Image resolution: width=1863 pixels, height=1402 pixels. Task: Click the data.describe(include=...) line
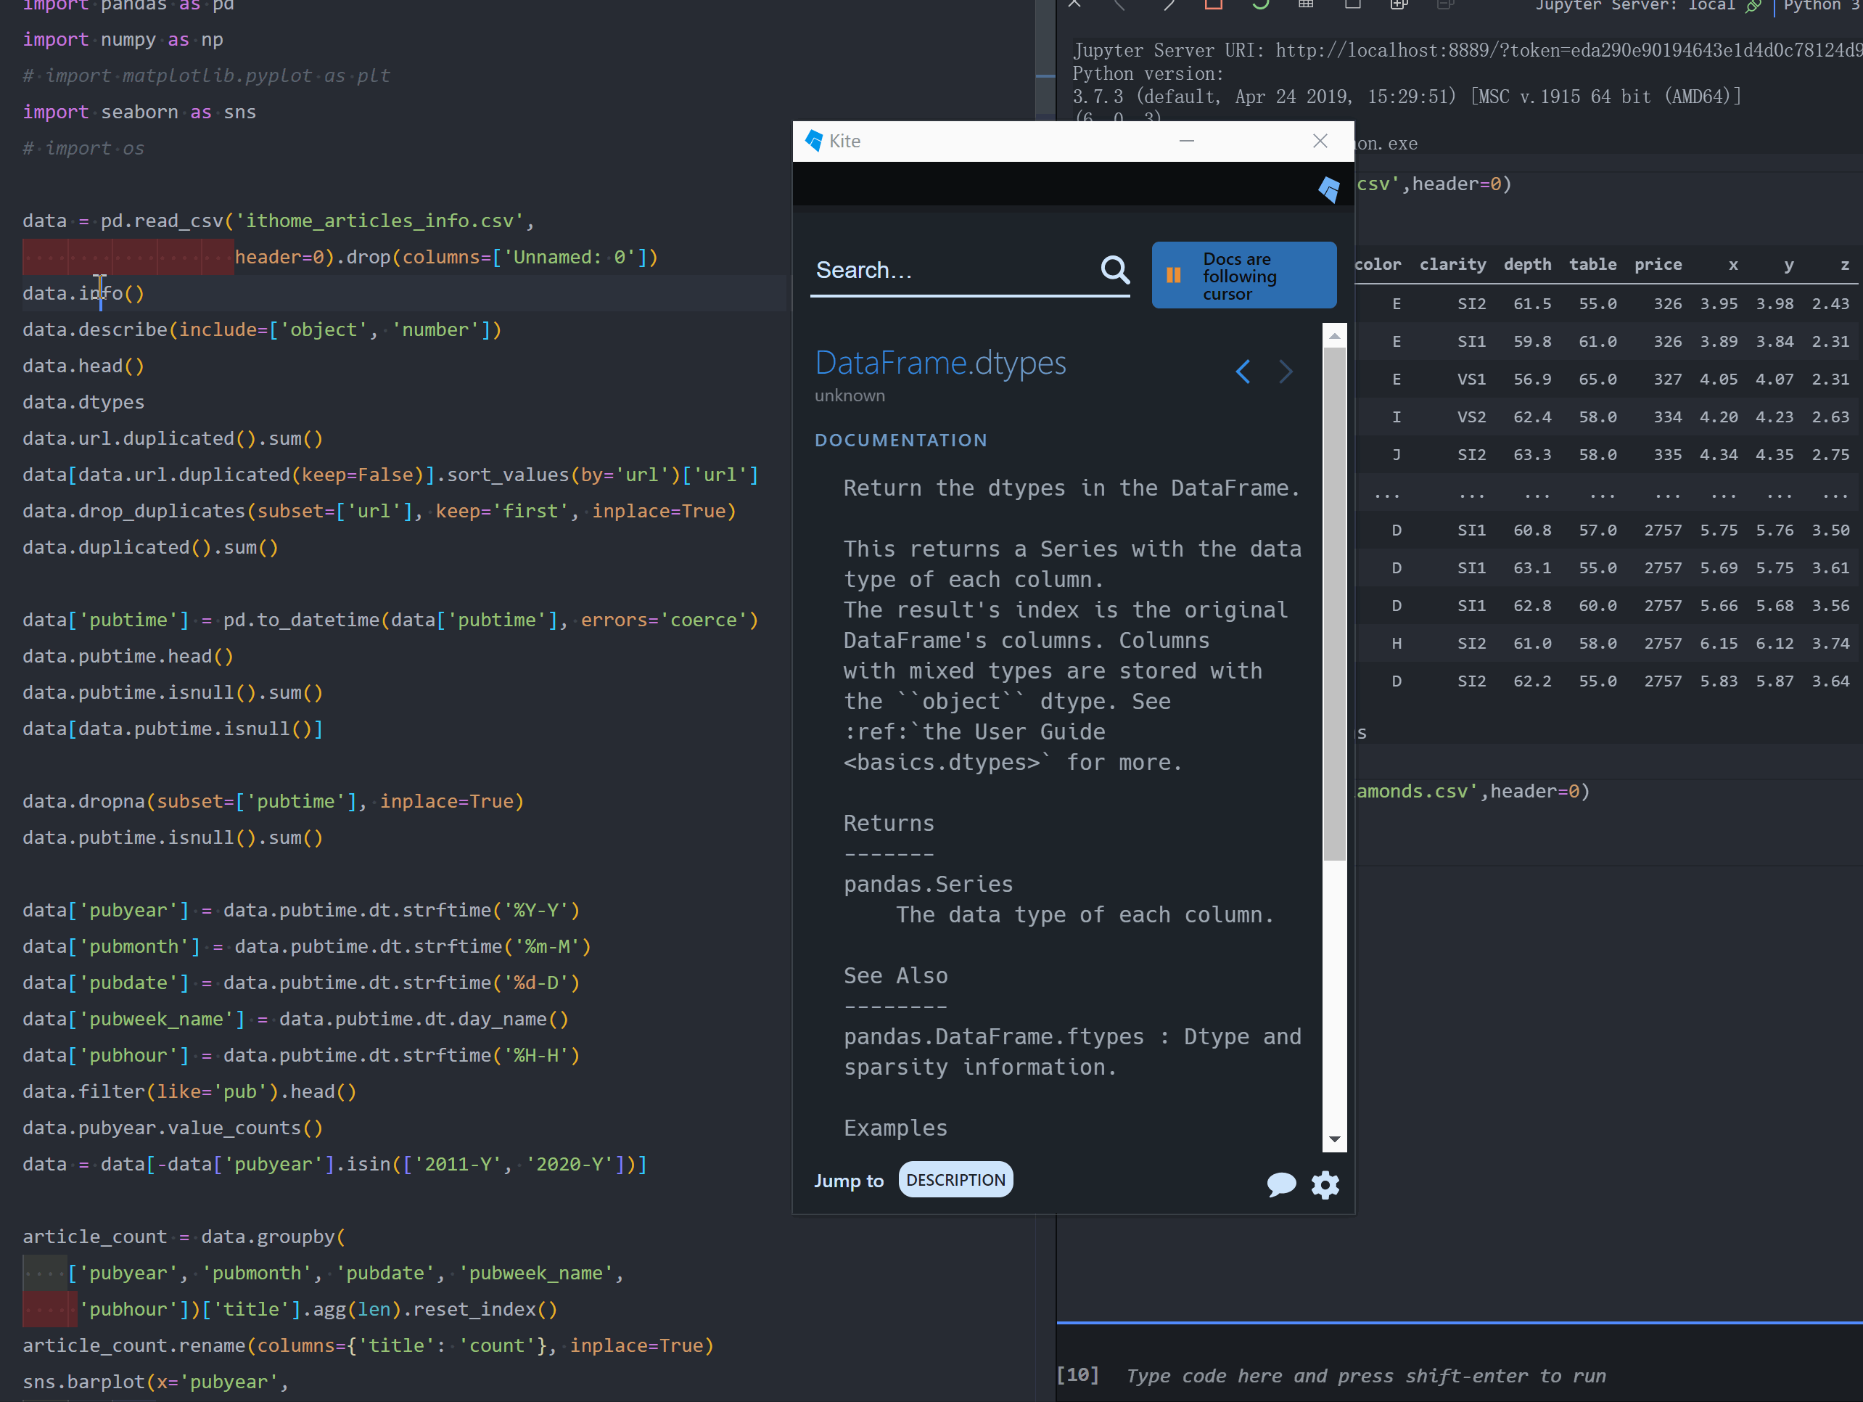pos(262,329)
